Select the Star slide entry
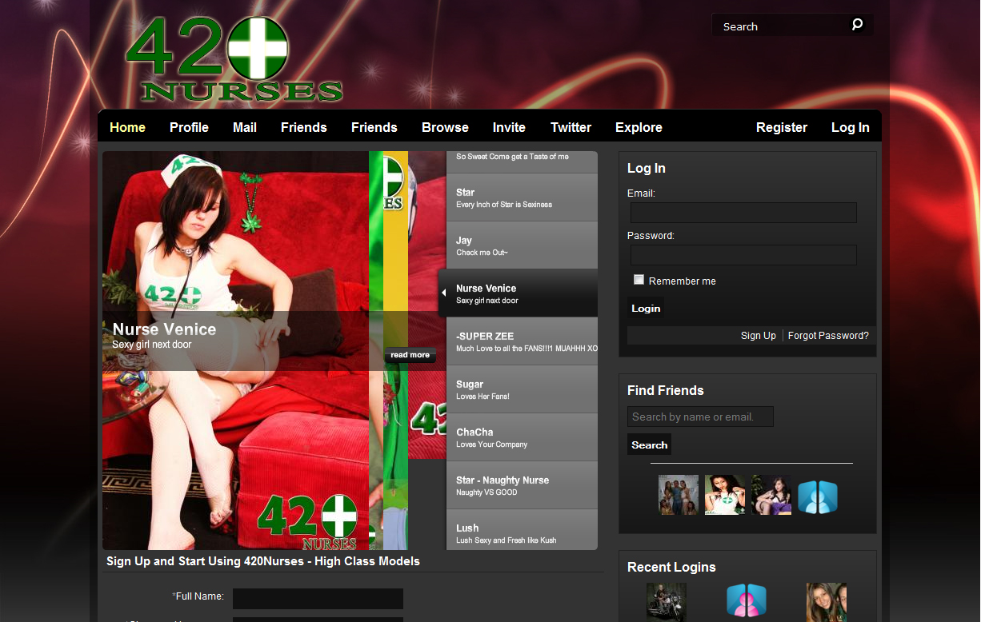 (522, 197)
